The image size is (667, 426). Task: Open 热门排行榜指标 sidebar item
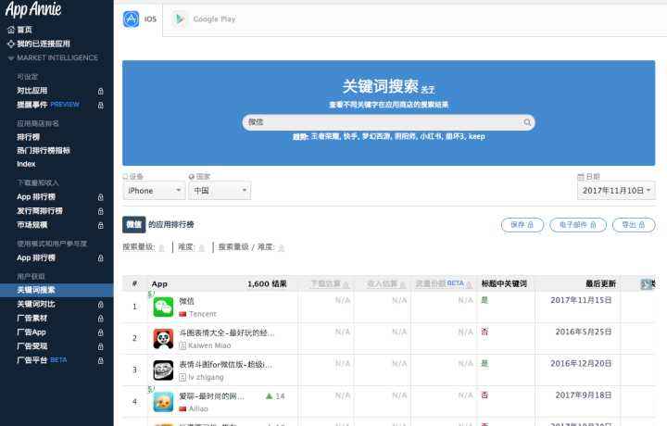point(44,151)
